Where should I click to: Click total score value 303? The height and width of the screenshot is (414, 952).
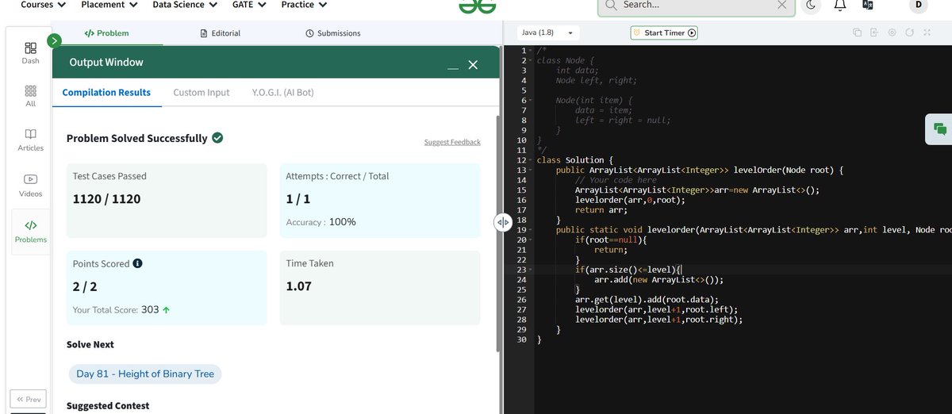[150, 310]
